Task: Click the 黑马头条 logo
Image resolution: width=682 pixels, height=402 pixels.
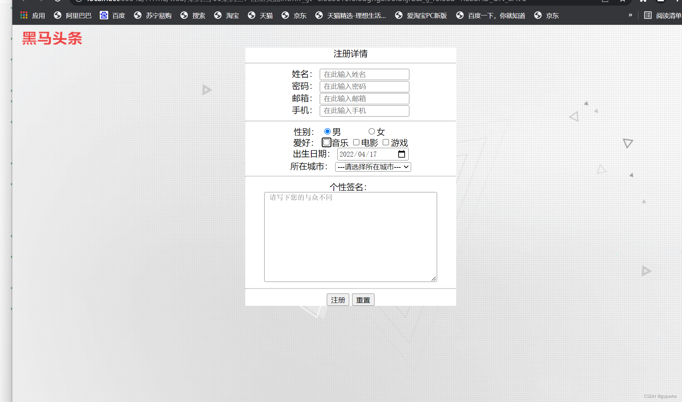Action: tap(52, 38)
